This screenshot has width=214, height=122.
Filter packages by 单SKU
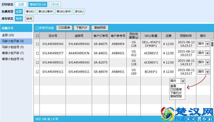click(x=30, y=12)
